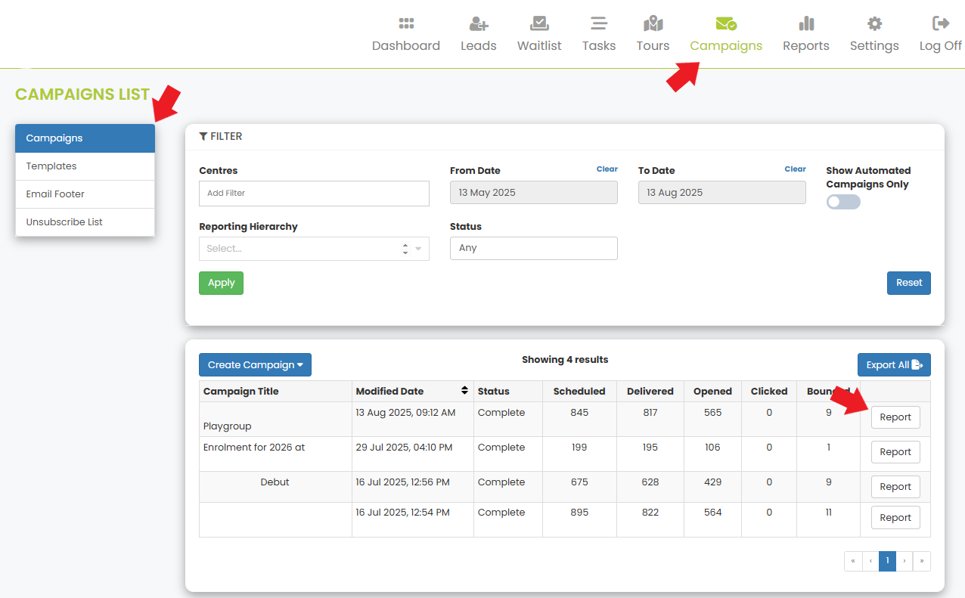Screen dimensions: 965x598
Task: Open the Create Campaign dropdown
Action: 255,365
